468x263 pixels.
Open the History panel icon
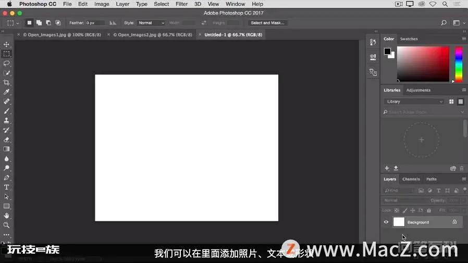373,42
